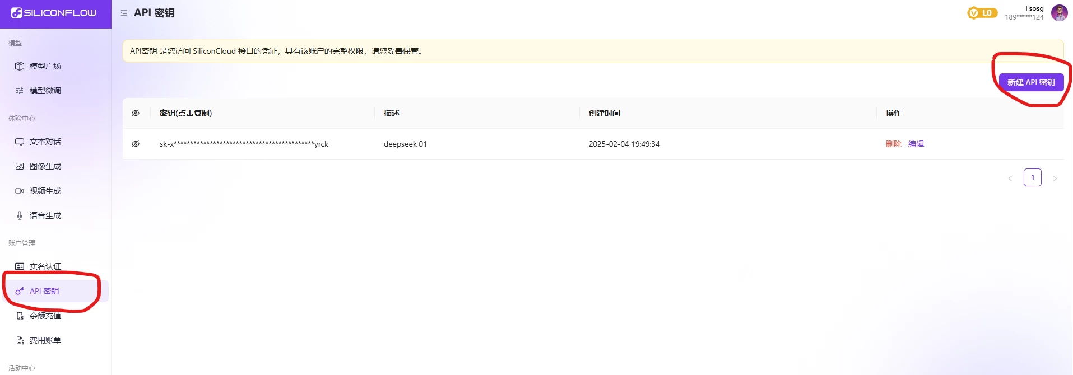Open user avatar account menu

[x=1059, y=13]
